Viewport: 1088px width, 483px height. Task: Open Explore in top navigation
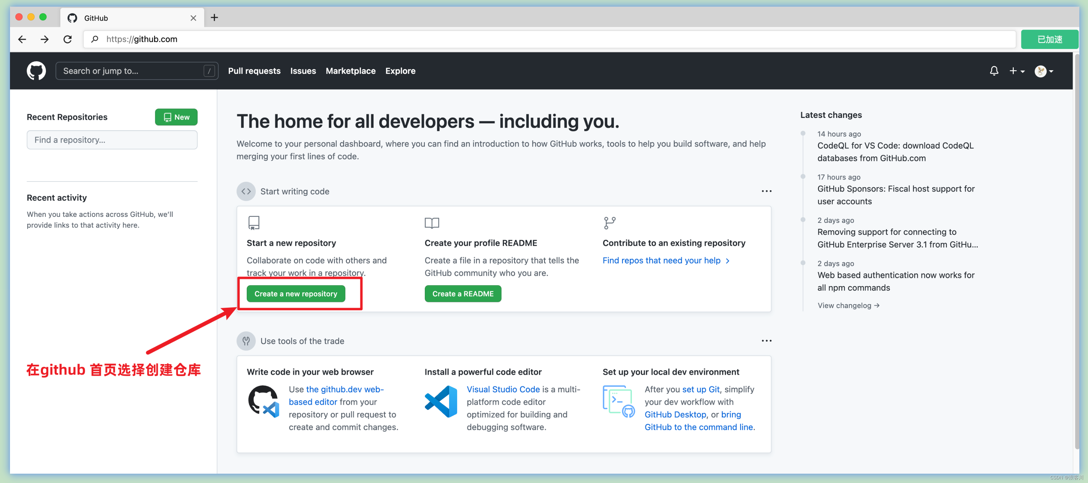[x=400, y=71]
